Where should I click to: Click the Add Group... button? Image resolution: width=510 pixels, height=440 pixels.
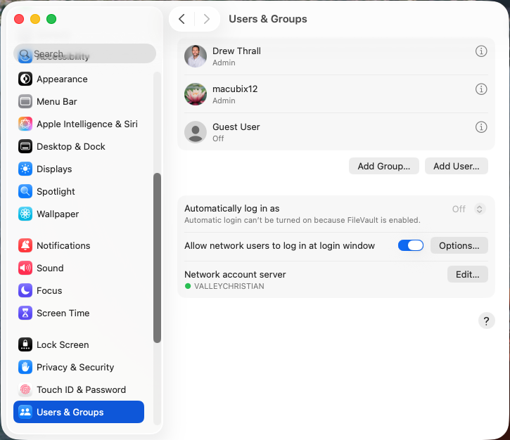[383, 166]
